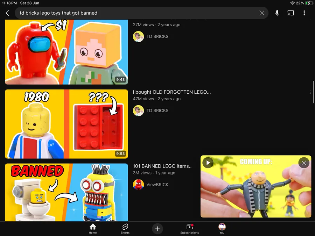Viewport: 315px width, 236px height.
Task: Select '27M views · 2 years ago' text
Action: (x=156, y=25)
